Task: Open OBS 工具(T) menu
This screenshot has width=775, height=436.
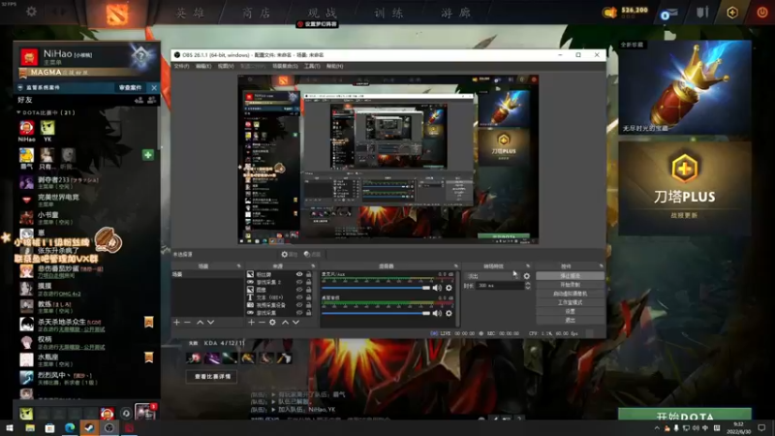Action: coord(312,66)
